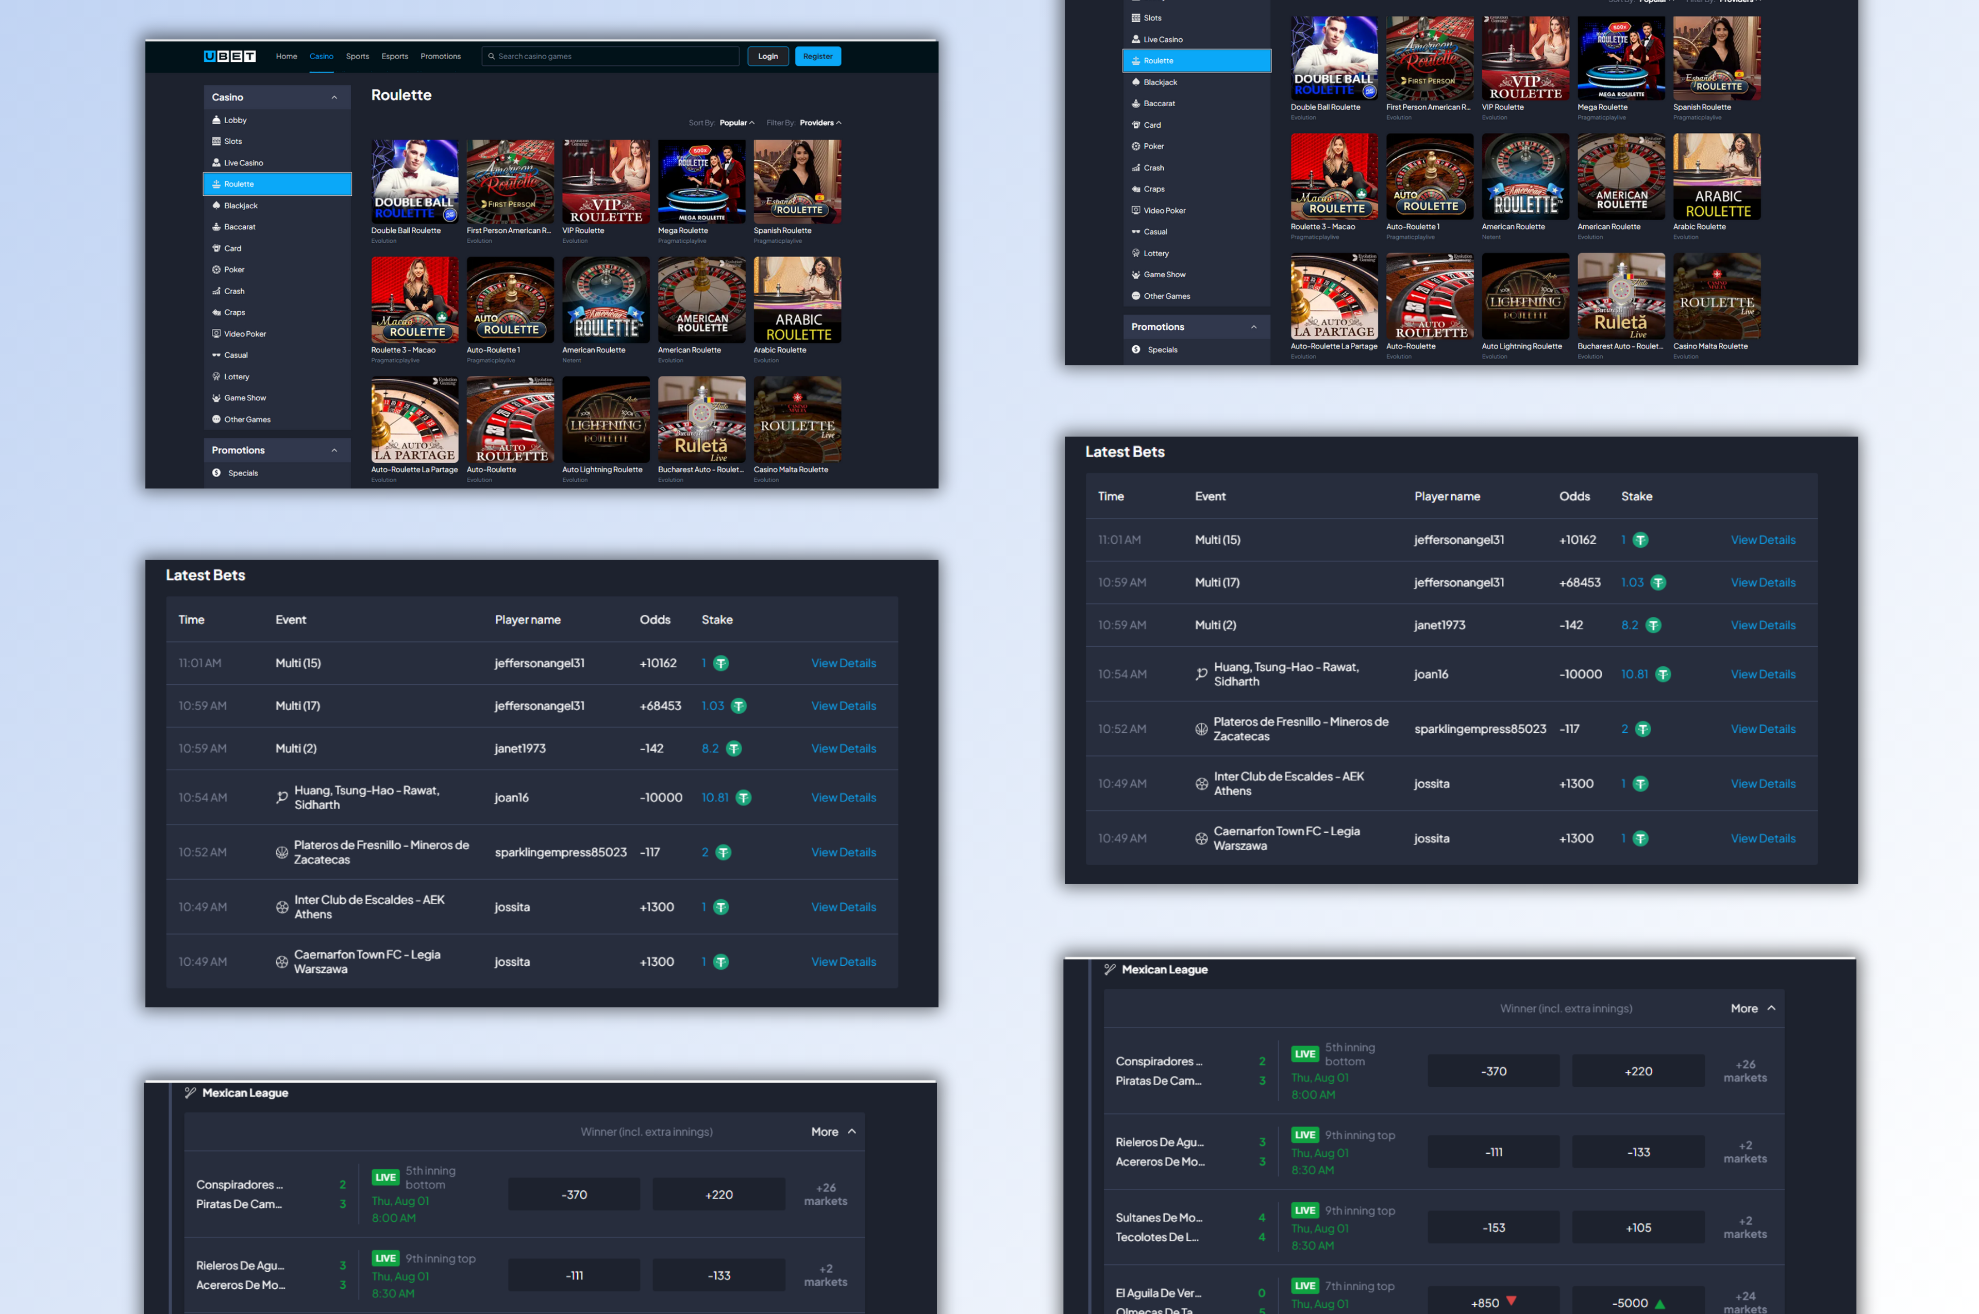1979x1314 pixels.
Task: Click the LIVE badge on the Sultanes De Mo match
Action: coord(1304,1210)
